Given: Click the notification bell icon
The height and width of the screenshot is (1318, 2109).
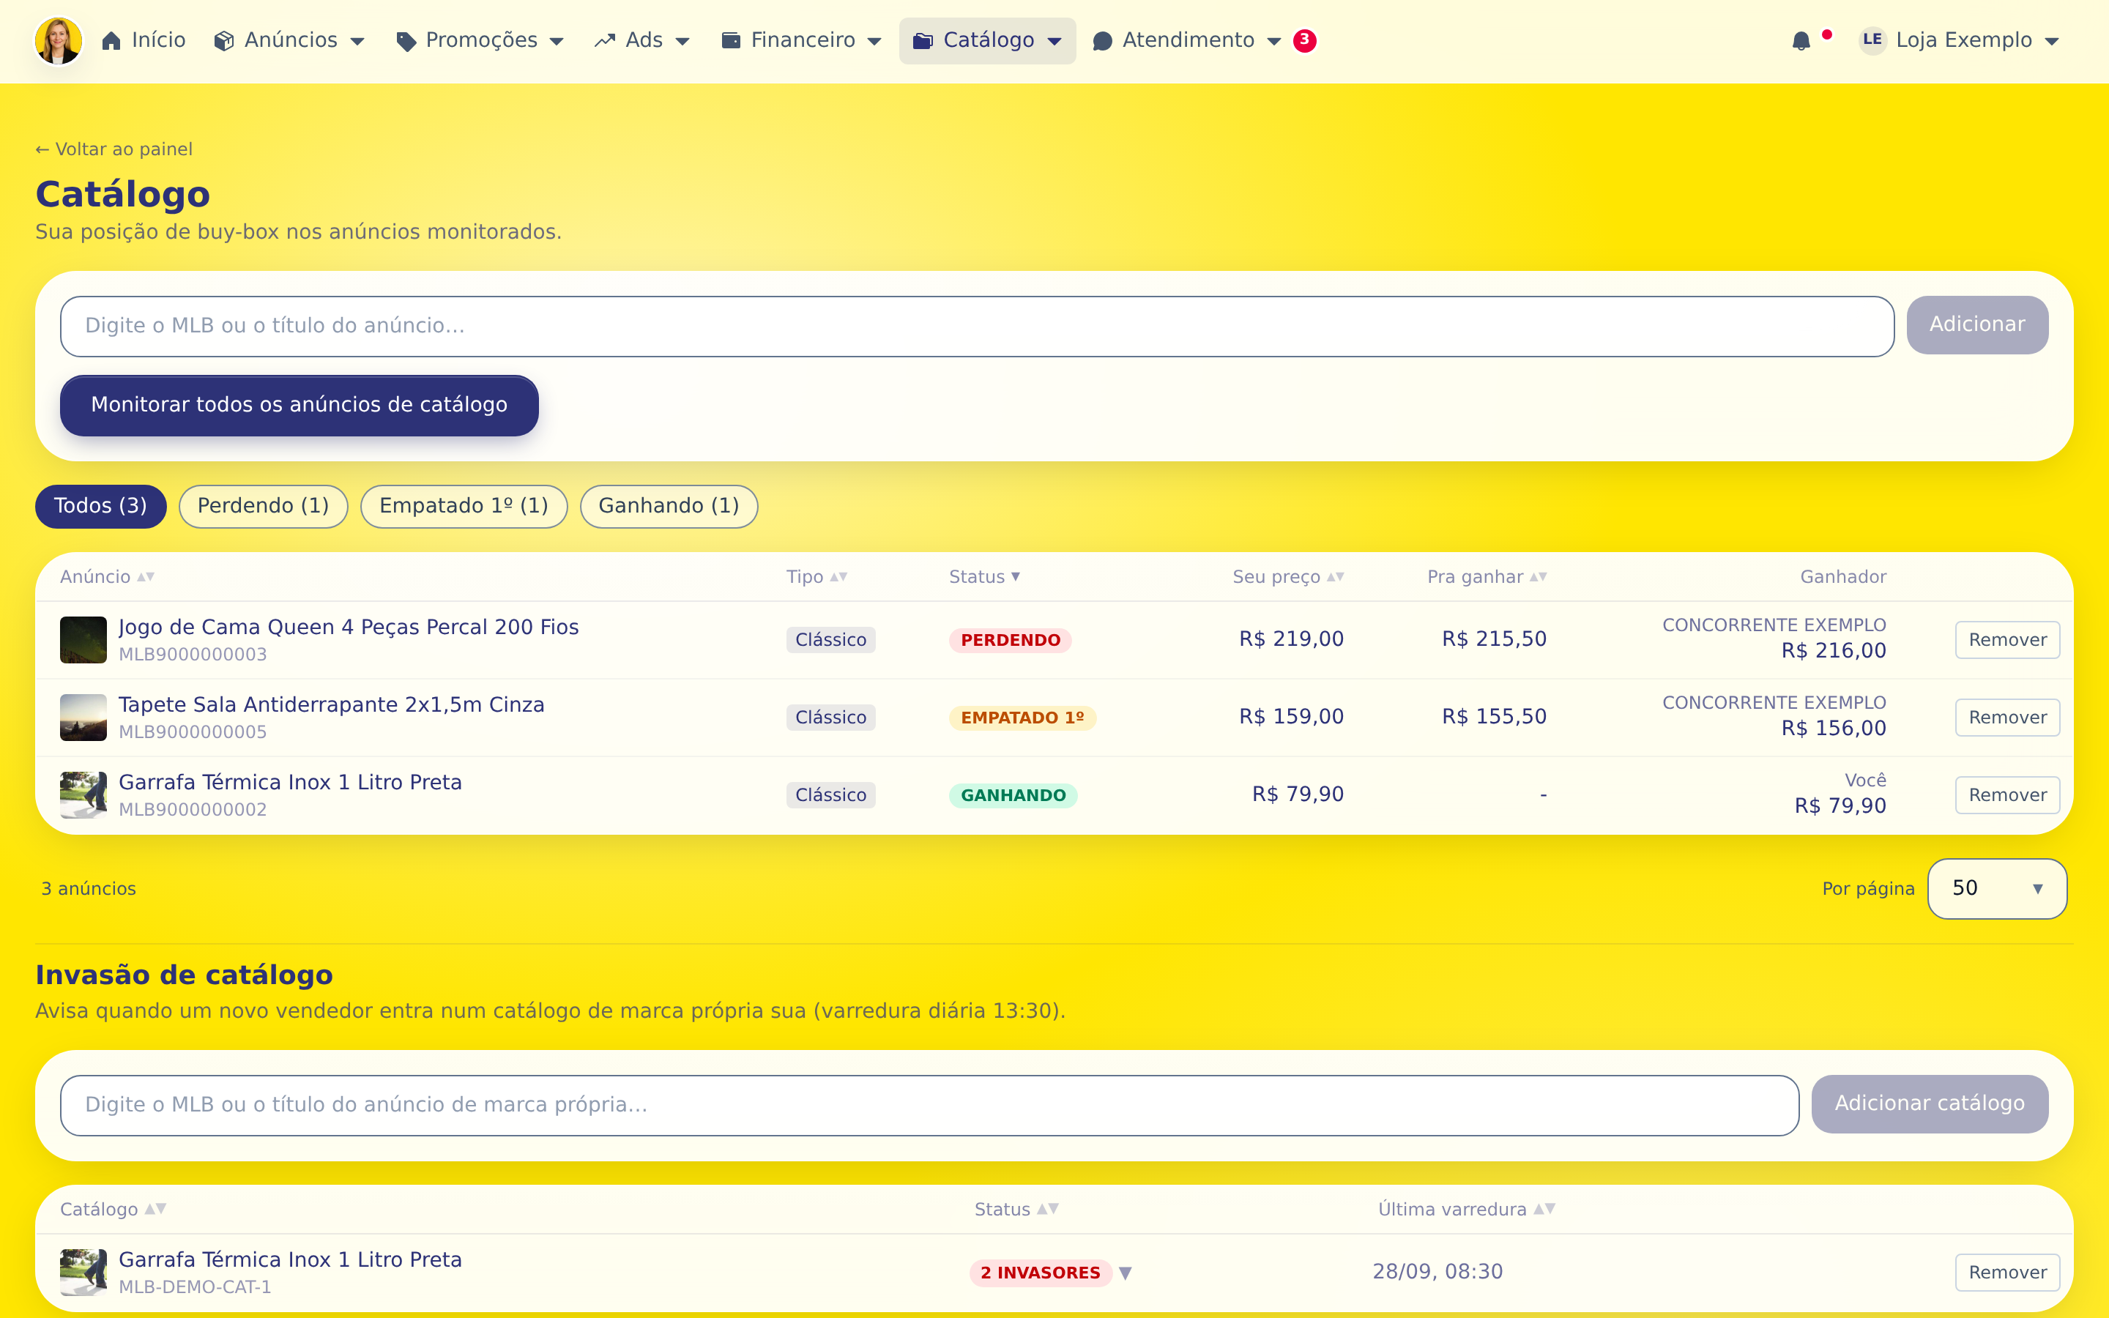Looking at the screenshot, I should click(1801, 41).
